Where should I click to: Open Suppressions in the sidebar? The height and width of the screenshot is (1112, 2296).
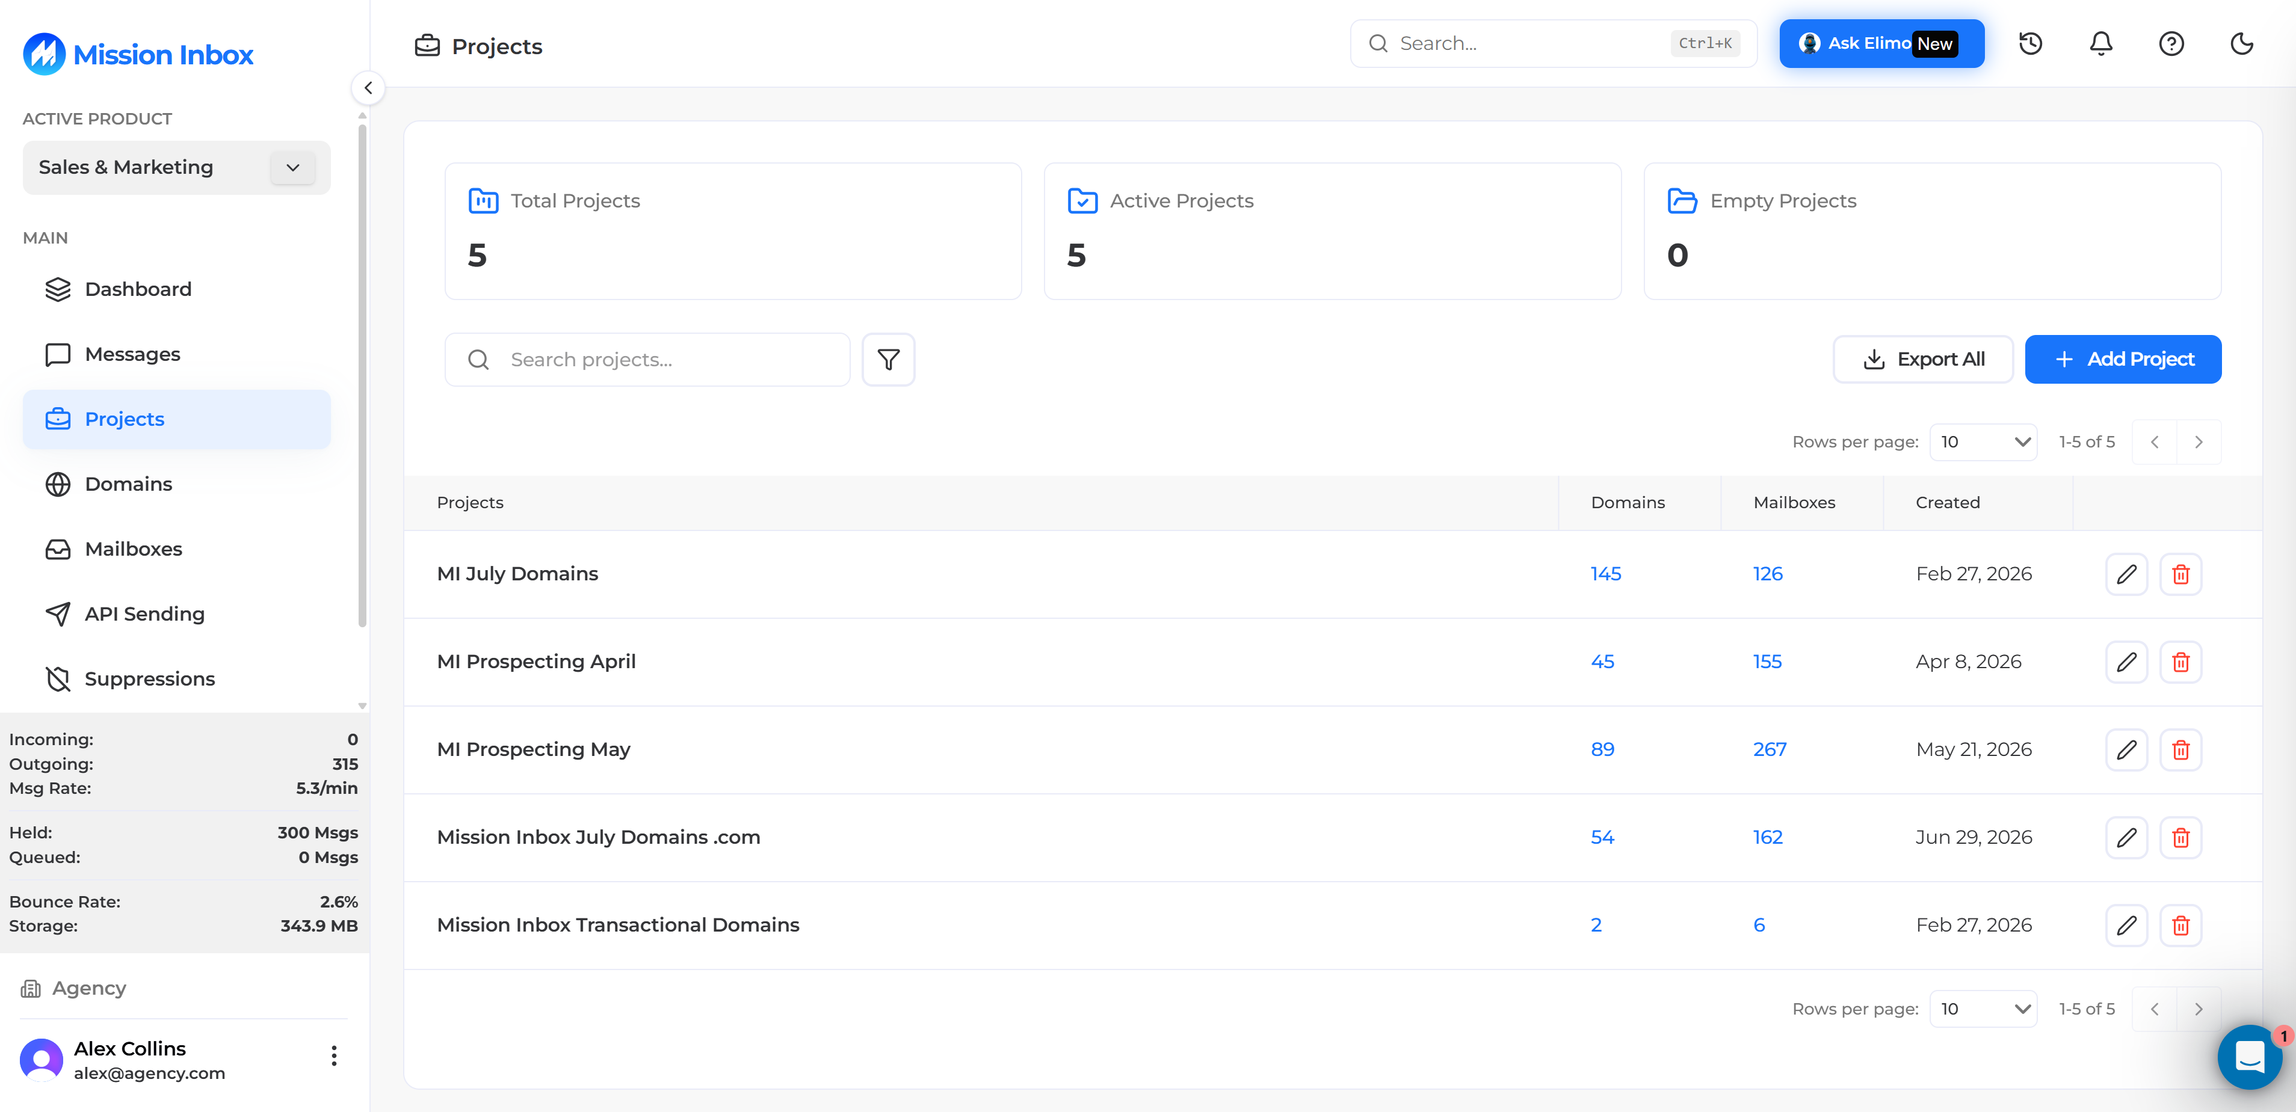click(176, 680)
